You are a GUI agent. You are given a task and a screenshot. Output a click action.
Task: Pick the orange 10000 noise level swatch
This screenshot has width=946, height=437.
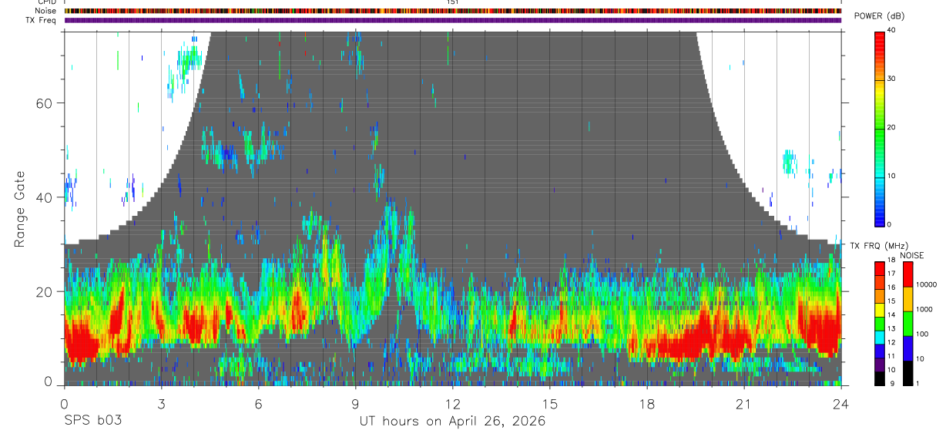click(907, 298)
